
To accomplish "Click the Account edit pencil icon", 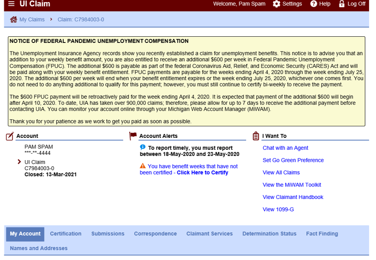I will point(10,136).
